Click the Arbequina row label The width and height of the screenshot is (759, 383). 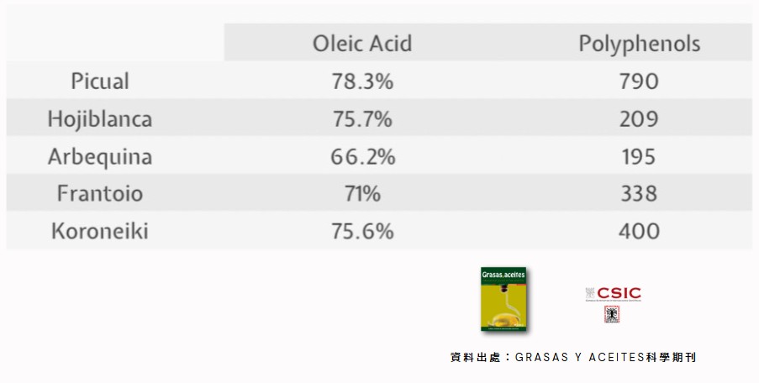(x=100, y=157)
